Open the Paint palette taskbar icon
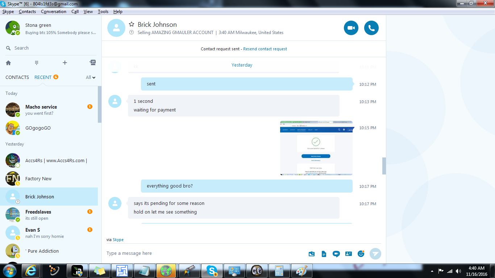 pyautogui.click(x=301, y=271)
